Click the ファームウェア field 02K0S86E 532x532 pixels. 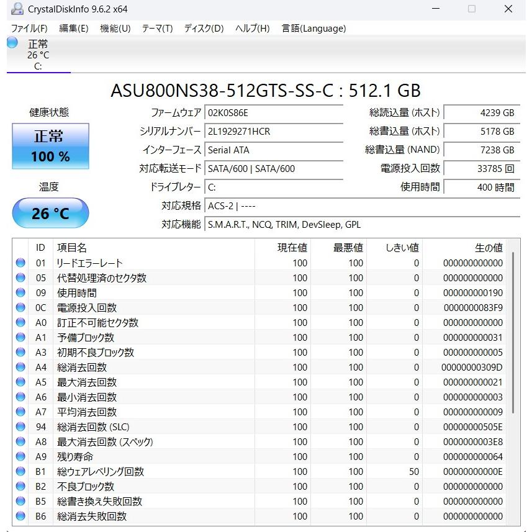coord(274,112)
